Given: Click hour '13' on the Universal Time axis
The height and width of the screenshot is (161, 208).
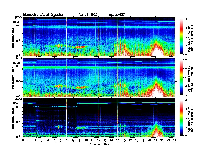Looking at the screenshot, I should (x=105, y=140).
